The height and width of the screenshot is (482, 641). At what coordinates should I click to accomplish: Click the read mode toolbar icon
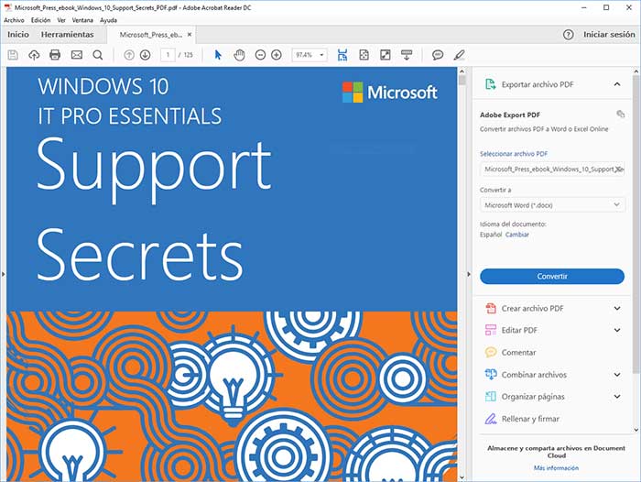pyautogui.click(x=407, y=55)
